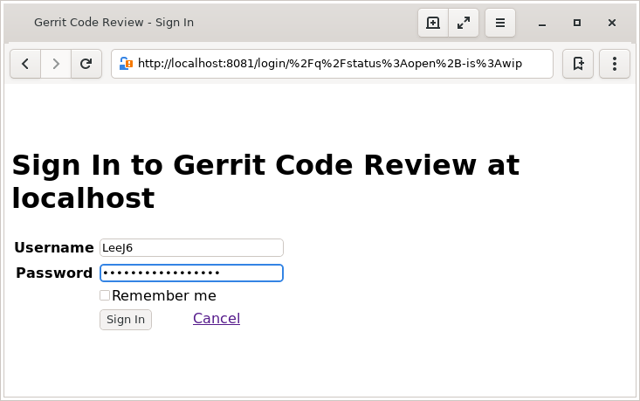640x401 pixels.
Task: Close the browser window
Action: pos(612,23)
